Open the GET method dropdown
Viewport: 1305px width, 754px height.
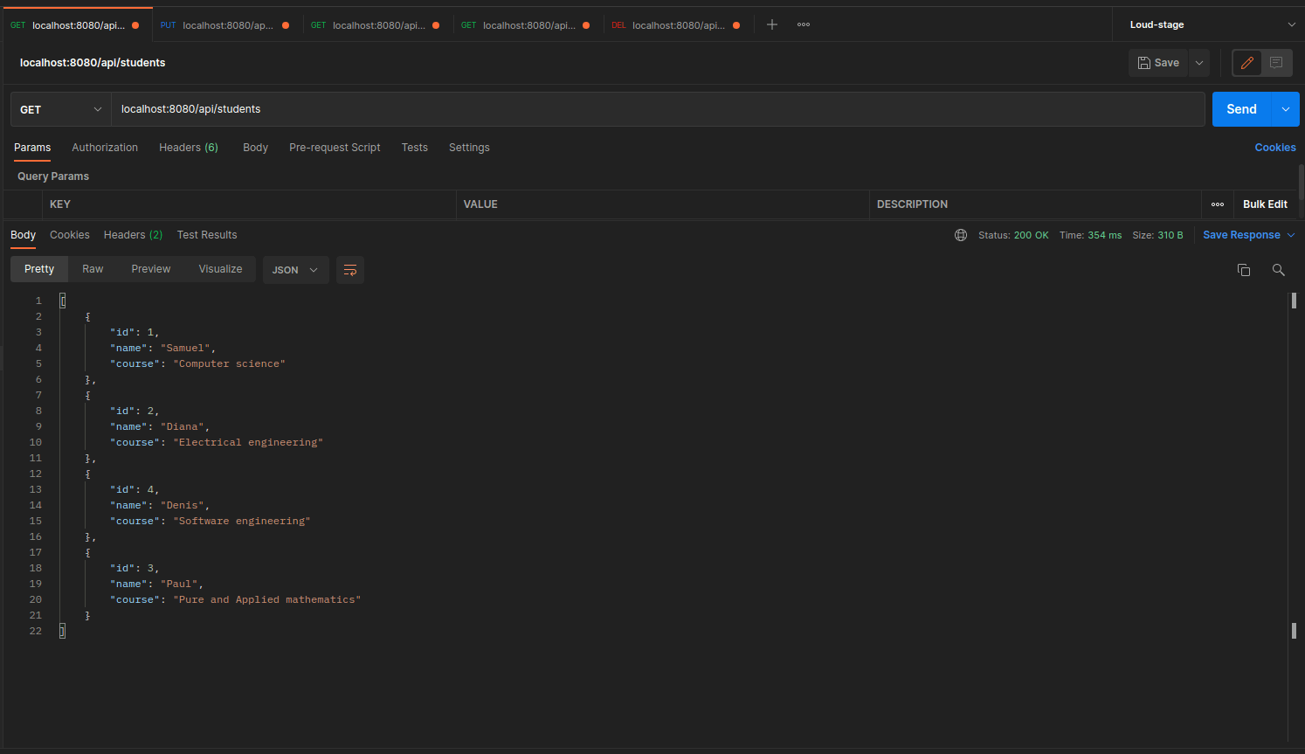61,109
